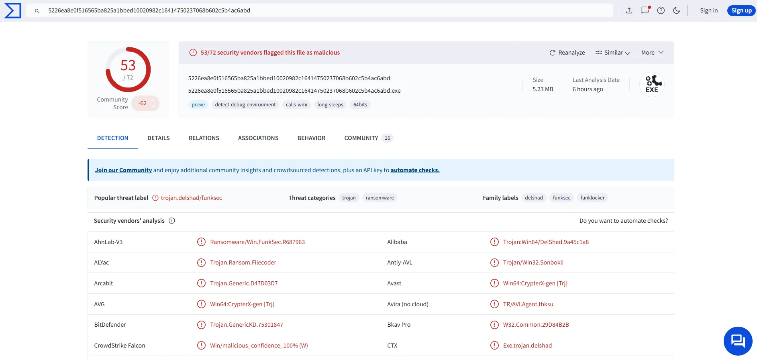Toggle dark mode moon icon
This screenshot has width=757, height=360.
(677, 10)
